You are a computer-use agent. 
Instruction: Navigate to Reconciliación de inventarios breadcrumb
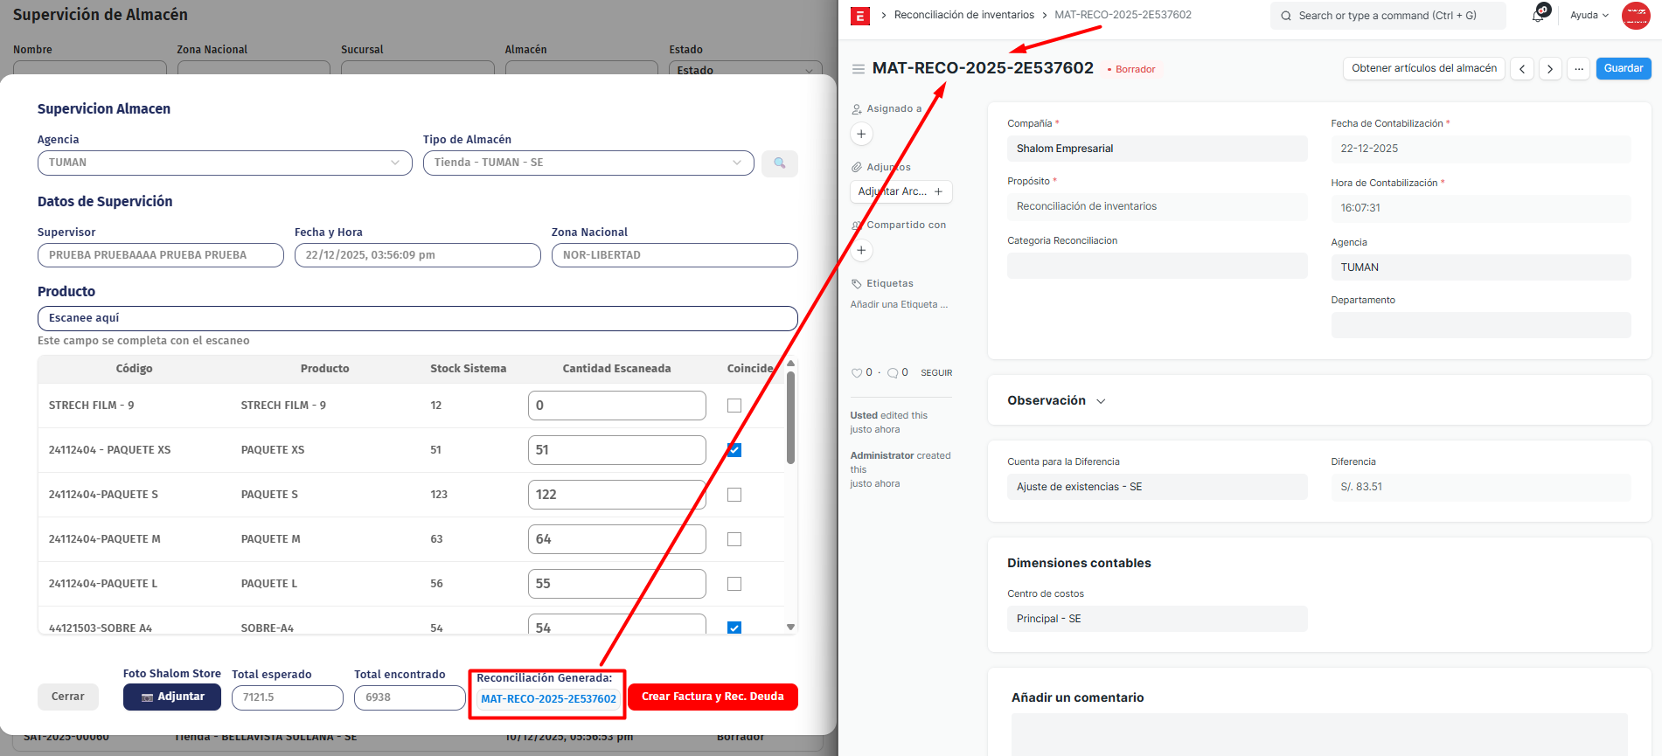pos(963,15)
